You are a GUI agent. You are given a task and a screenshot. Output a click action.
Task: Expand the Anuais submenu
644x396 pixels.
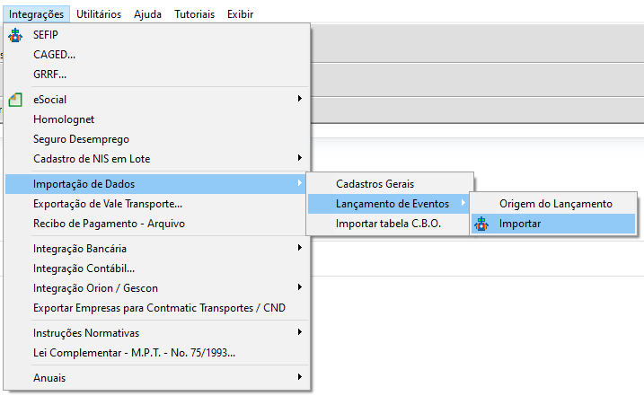299,378
